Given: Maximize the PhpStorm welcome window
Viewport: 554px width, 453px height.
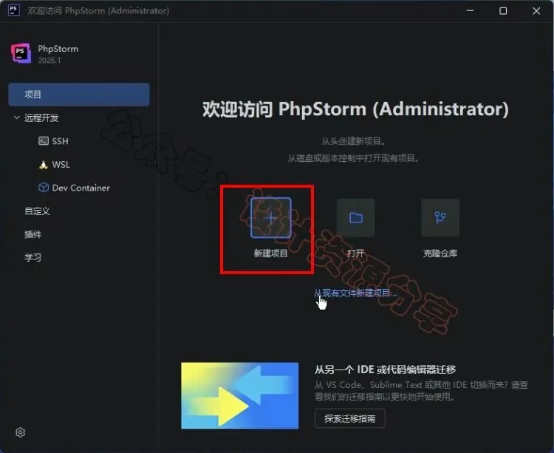Looking at the screenshot, I should click(503, 10).
